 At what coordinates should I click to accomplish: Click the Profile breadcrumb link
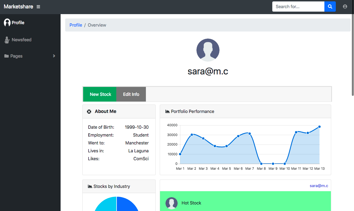click(x=76, y=25)
